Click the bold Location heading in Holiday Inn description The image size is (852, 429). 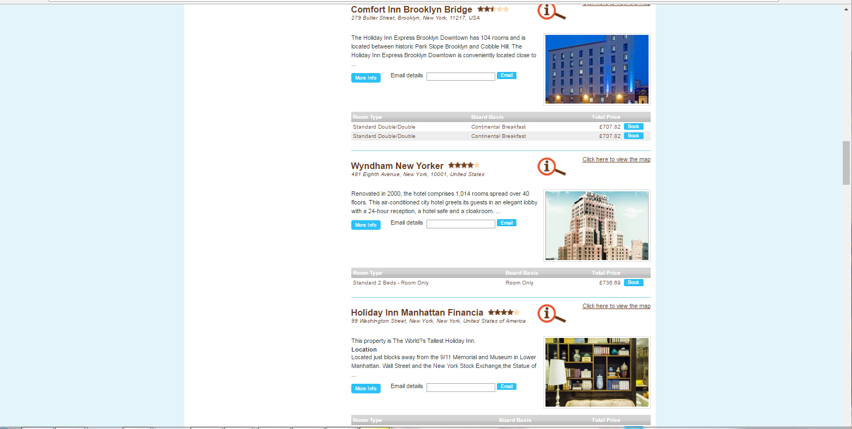[x=364, y=349]
